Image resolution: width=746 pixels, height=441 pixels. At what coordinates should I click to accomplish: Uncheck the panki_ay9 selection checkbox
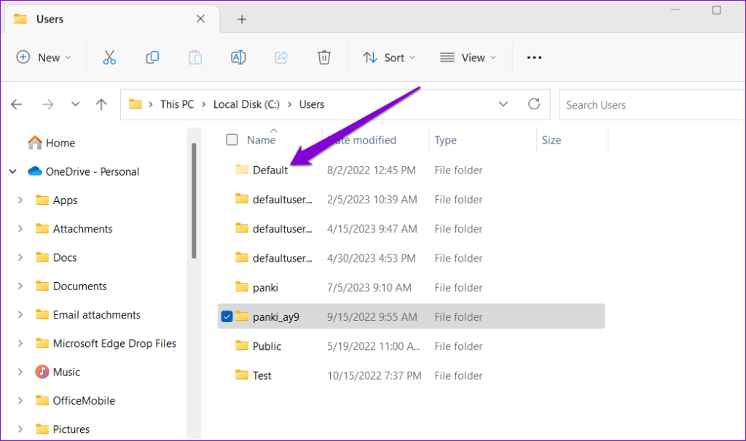[x=227, y=316]
